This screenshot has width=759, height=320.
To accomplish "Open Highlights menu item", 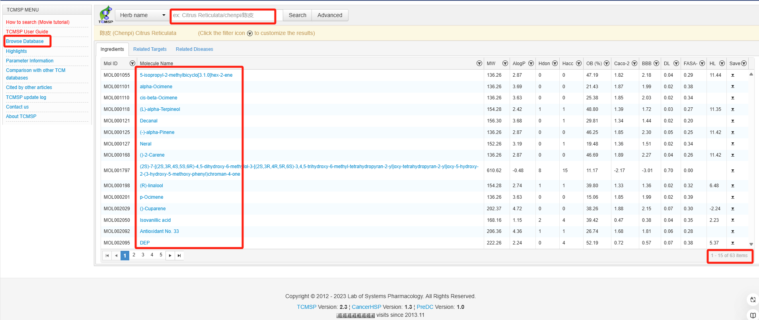I will (16, 51).
